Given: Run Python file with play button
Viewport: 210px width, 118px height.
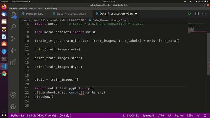Looking at the screenshot, I should 189,14.
